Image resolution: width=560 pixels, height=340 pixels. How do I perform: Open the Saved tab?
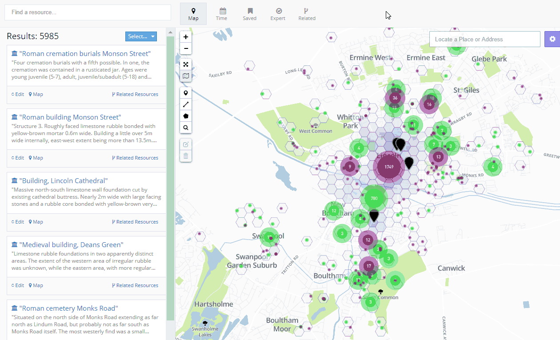(x=250, y=14)
